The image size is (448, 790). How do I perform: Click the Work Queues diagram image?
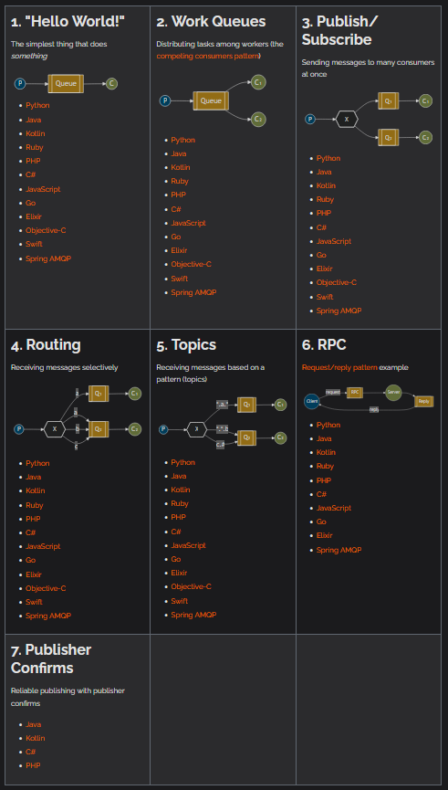tap(213, 101)
